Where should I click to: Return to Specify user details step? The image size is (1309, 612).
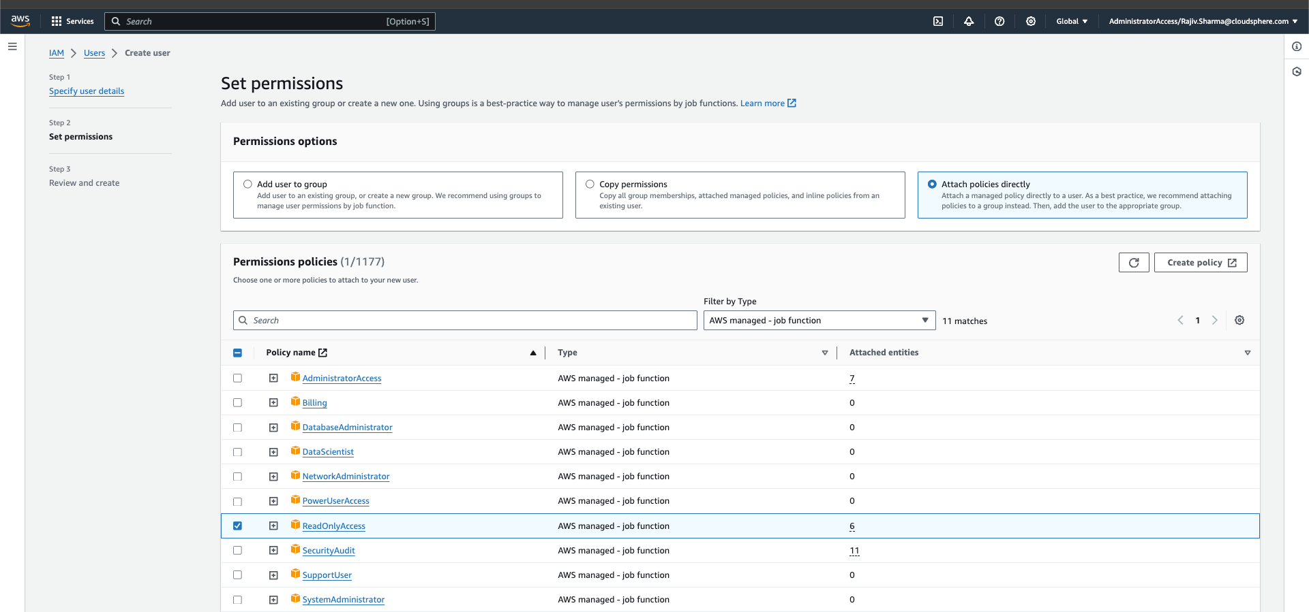[x=87, y=91]
